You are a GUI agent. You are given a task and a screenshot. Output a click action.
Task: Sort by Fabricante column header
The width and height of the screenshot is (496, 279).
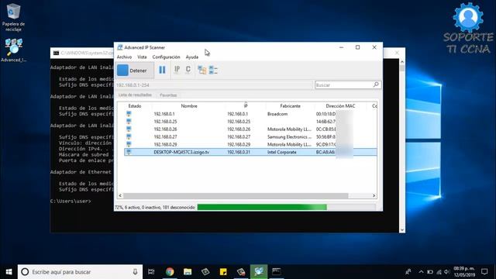pyautogui.click(x=290, y=106)
